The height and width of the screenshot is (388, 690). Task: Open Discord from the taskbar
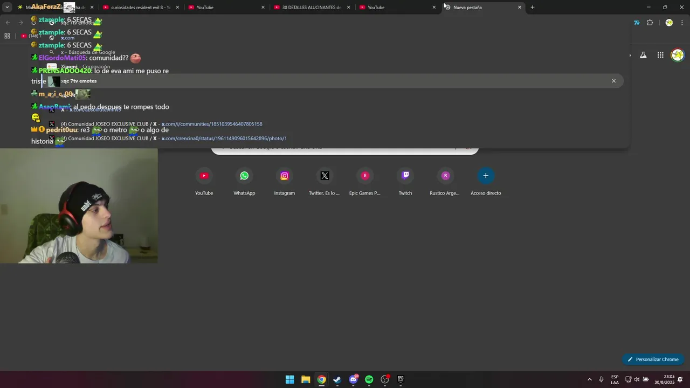(x=353, y=379)
